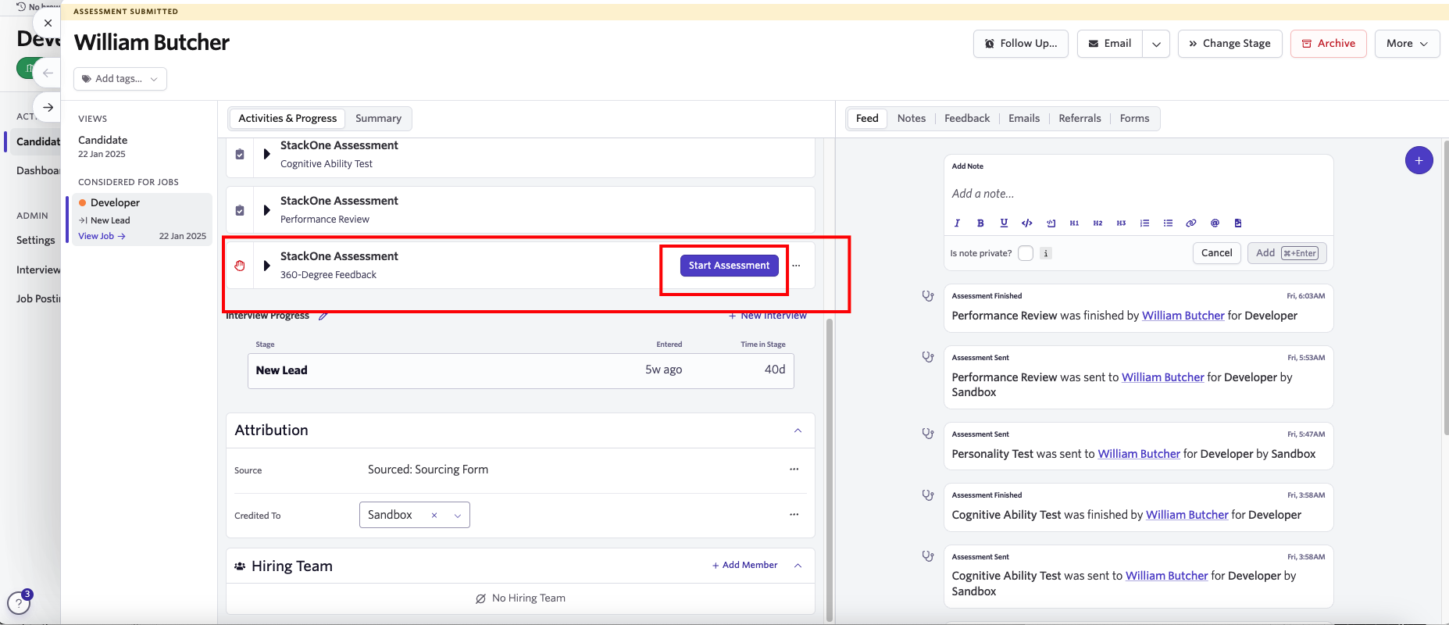Select the Candidate view in sidebar
This screenshot has height=625, width=1449.
102,146
